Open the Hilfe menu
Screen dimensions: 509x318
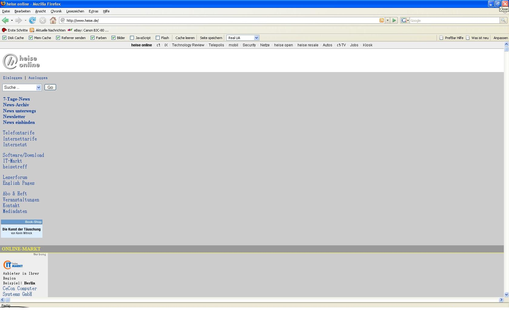click(x=106, y=11)
